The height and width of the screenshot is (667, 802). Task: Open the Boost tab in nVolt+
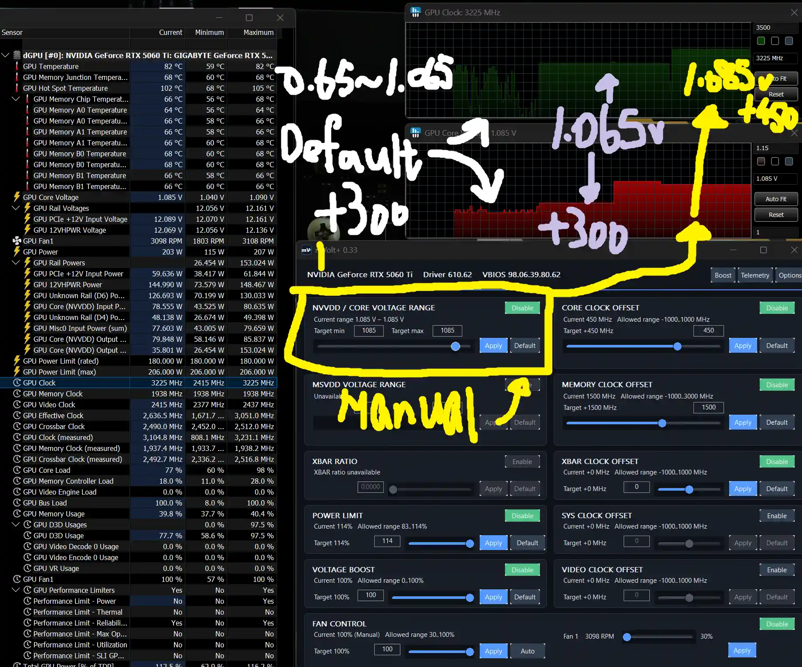723,275
